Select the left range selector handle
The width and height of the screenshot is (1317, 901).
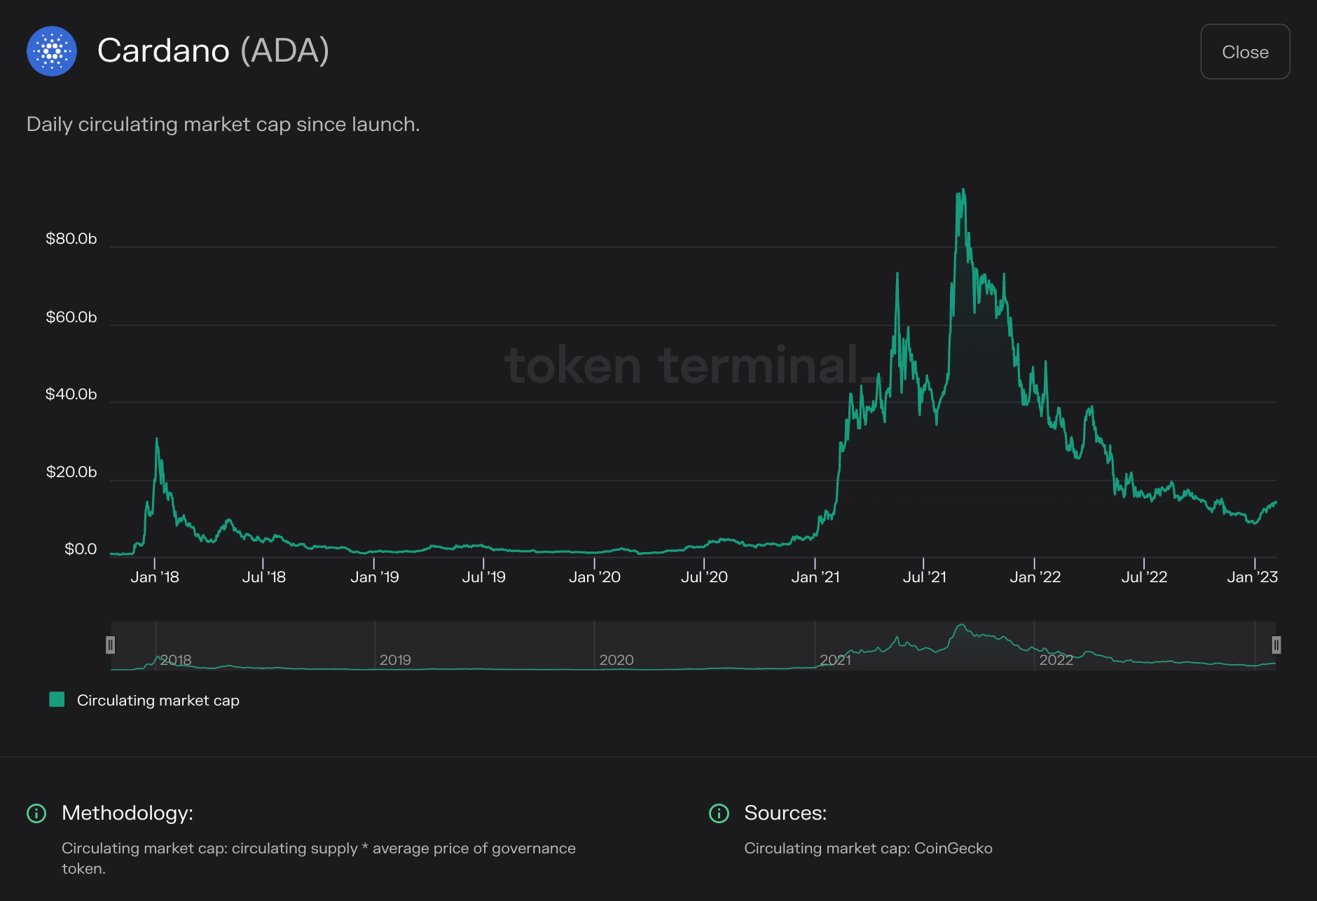coord(110,645)
